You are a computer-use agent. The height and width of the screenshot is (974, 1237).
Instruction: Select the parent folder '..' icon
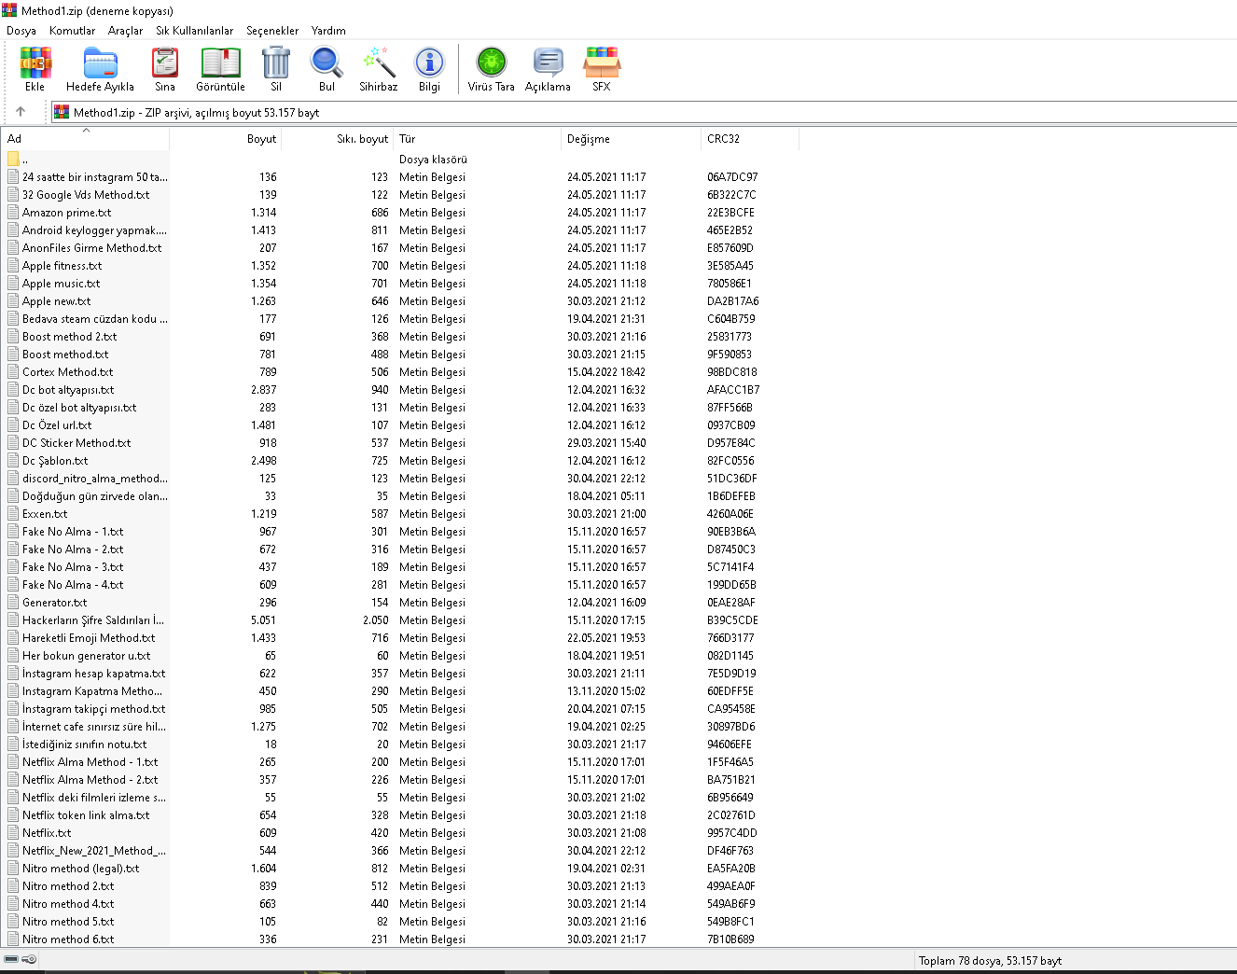point(13,160)
